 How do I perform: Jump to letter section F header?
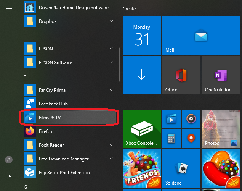tap(25, 77)
